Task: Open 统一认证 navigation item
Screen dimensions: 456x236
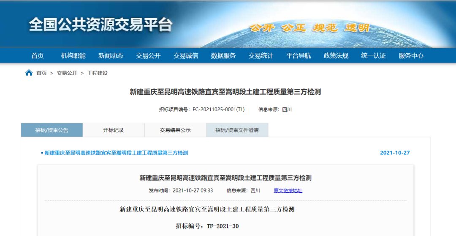Action: [x=373, y=56]
